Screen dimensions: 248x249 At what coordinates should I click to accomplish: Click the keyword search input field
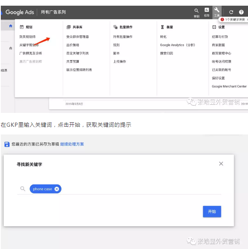138,189
